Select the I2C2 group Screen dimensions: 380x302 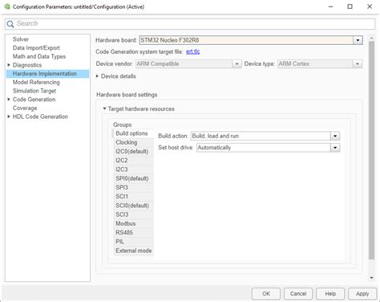pyautogui.click(x=134, y=161)
